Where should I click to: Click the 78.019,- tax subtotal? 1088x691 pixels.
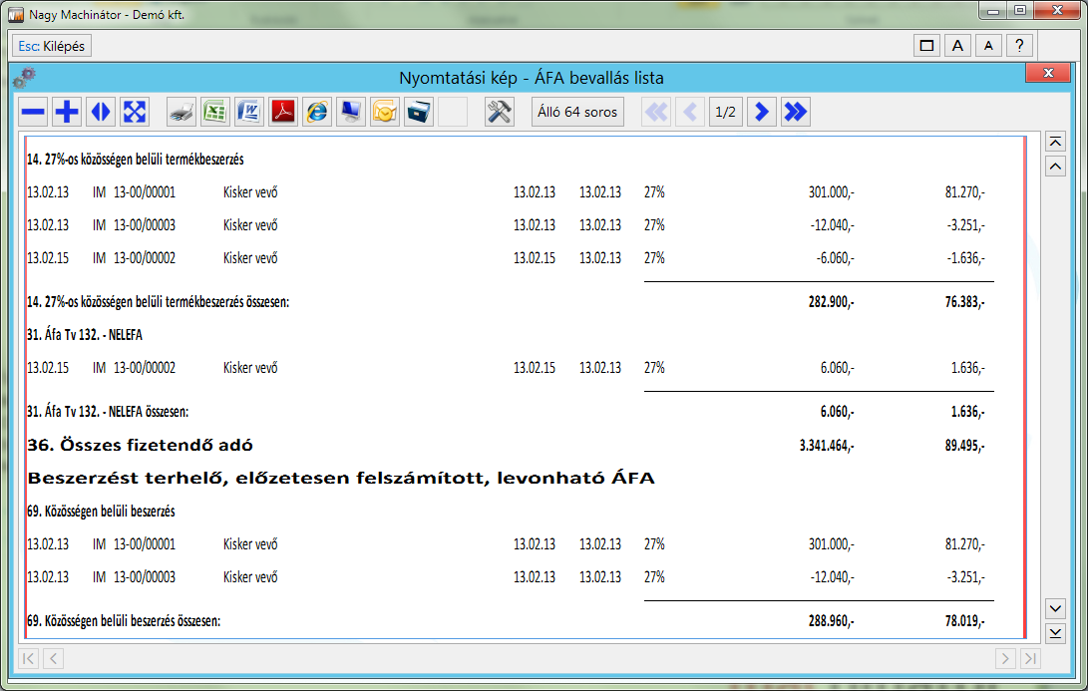(964, 621)
